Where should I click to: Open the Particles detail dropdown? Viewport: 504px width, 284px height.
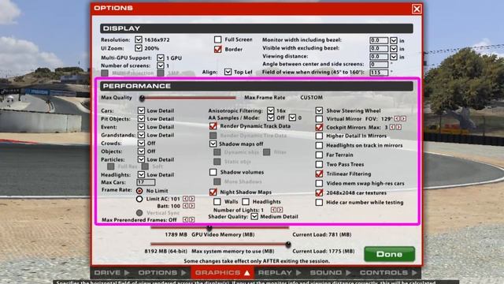click(141, 159)
